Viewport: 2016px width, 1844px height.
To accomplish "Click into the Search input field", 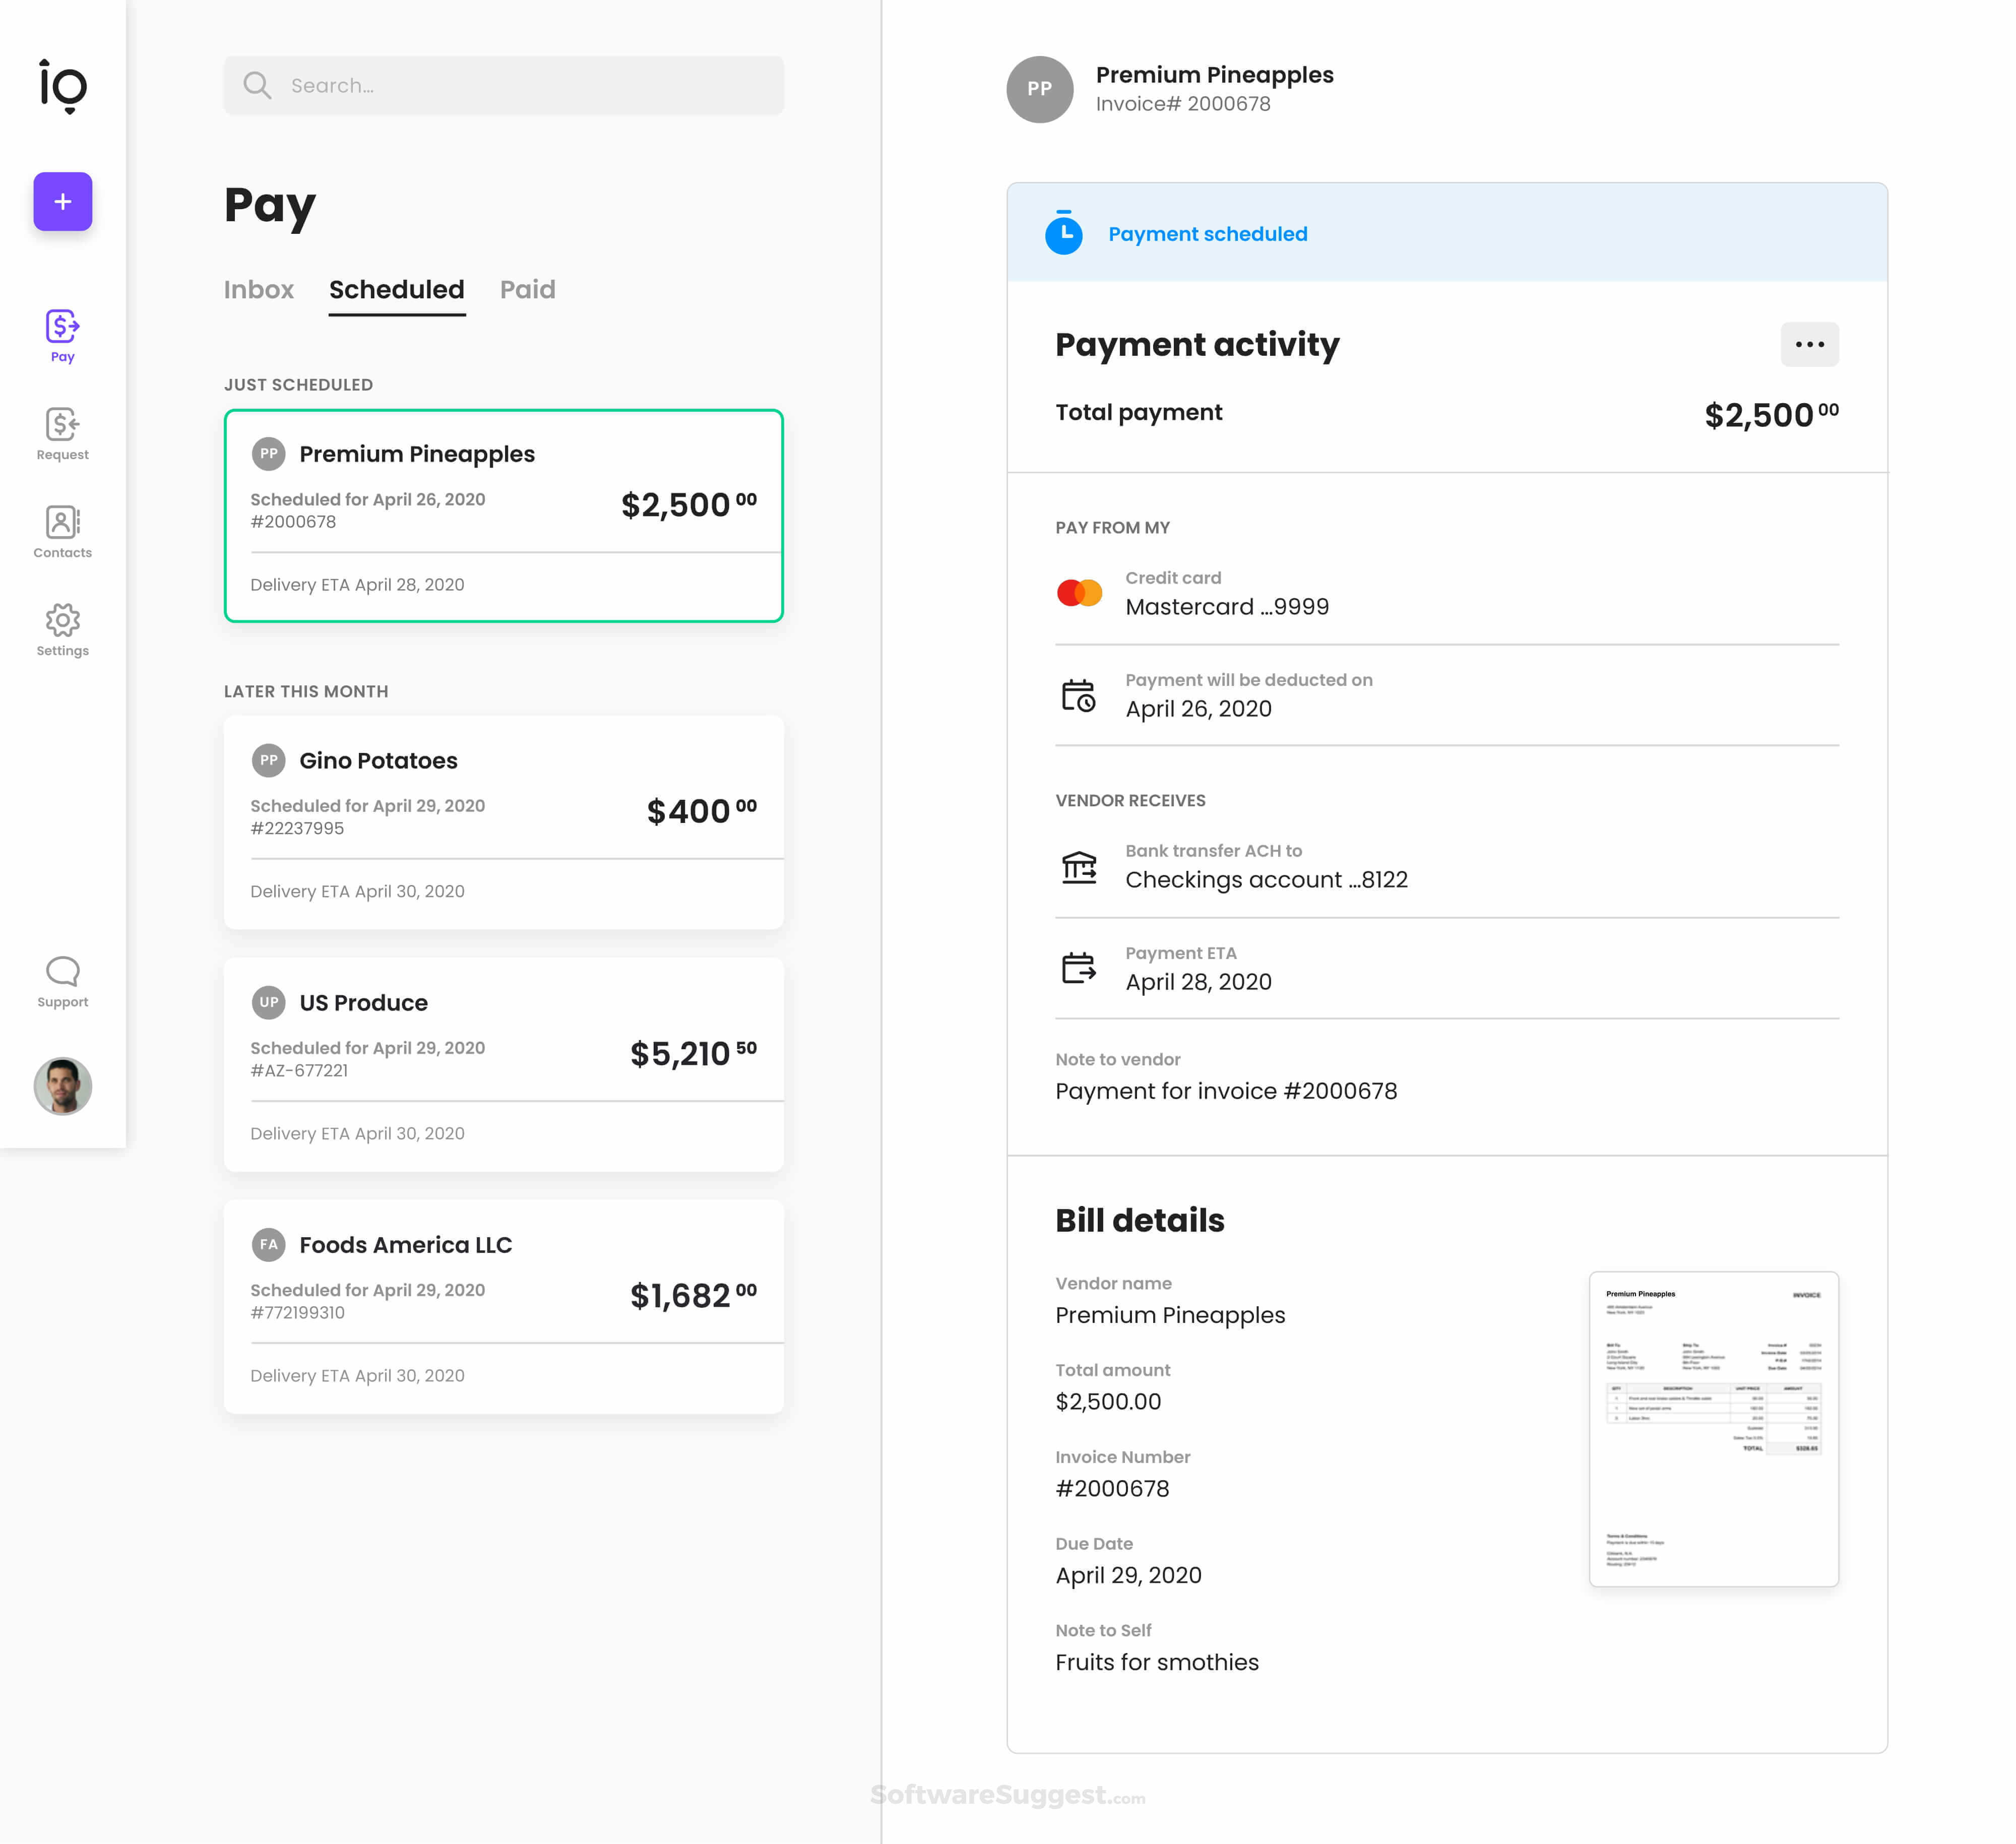I will point(530,86).
